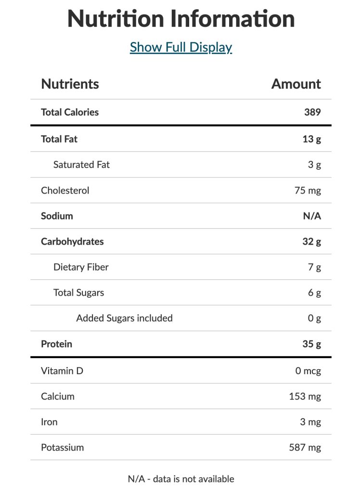
Task: Select the Amount column header
Action: coord(296,84)
